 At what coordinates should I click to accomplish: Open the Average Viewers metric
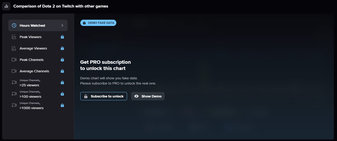tap(33, 48)
